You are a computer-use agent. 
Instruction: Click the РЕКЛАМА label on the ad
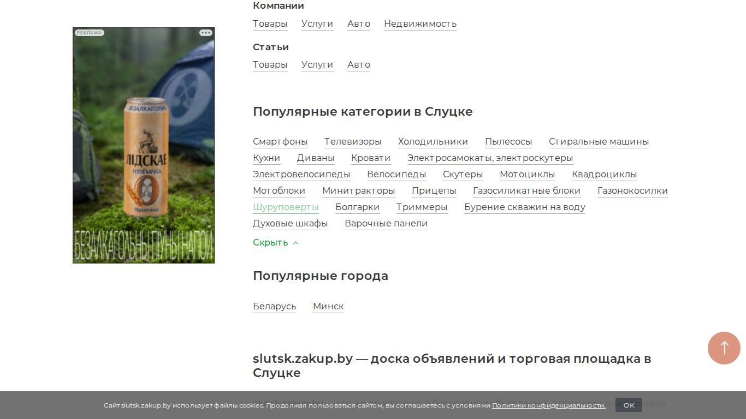[x=90, y=33]
